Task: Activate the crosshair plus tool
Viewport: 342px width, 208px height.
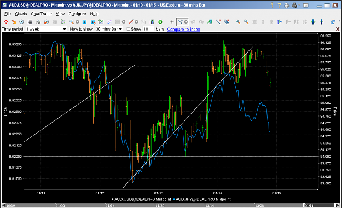Action: click(172, 22)
